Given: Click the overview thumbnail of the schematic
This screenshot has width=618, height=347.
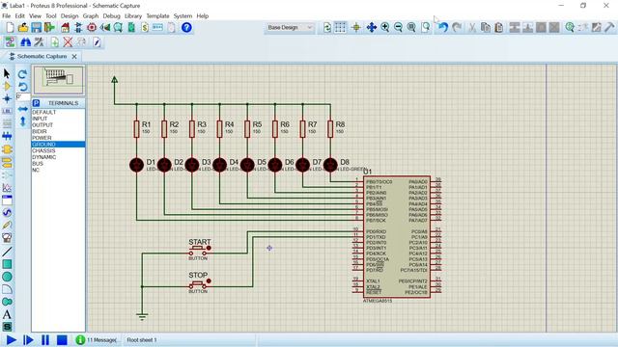Looking at the screenshot, I should 58,80.
